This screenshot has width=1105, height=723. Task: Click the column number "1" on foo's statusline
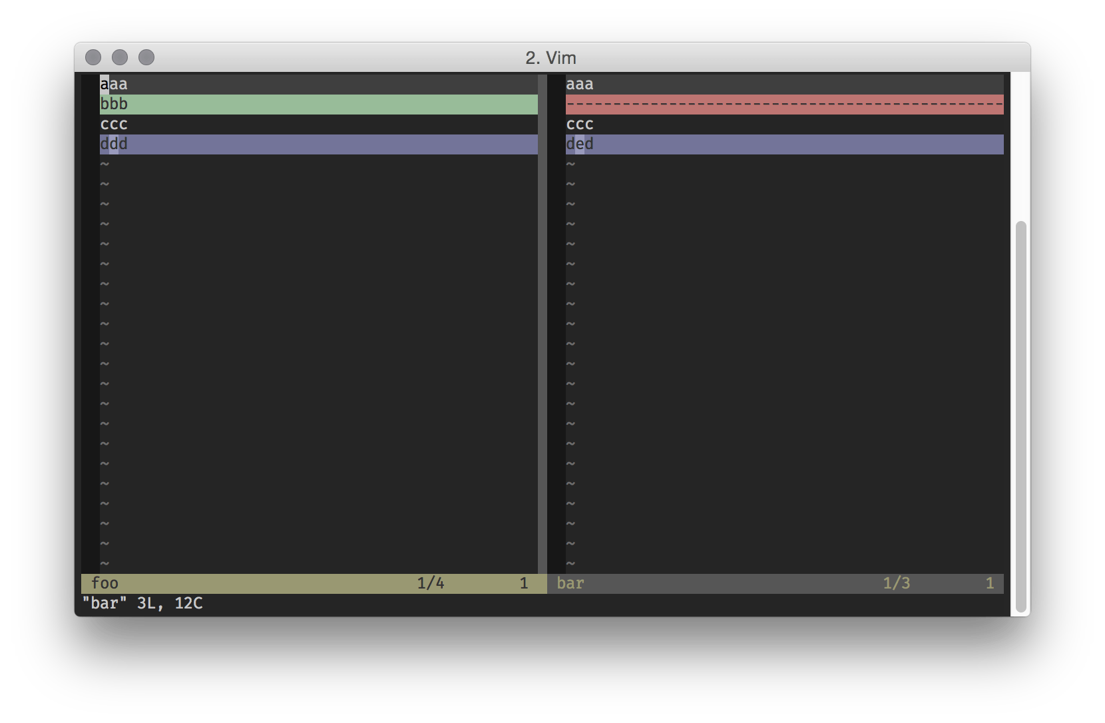tap(525, 583)
